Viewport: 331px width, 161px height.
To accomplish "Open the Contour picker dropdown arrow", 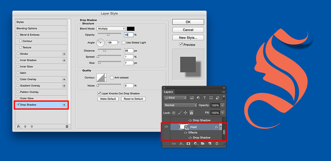I will [105, 78].
